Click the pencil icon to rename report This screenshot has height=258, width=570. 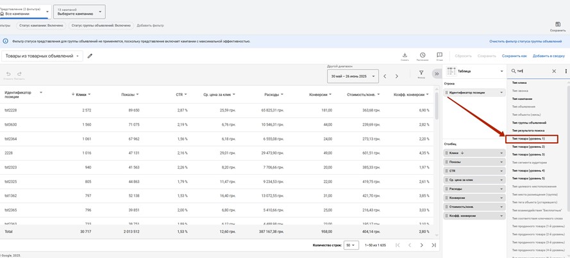pyautogui.click(x=90, y=56)
